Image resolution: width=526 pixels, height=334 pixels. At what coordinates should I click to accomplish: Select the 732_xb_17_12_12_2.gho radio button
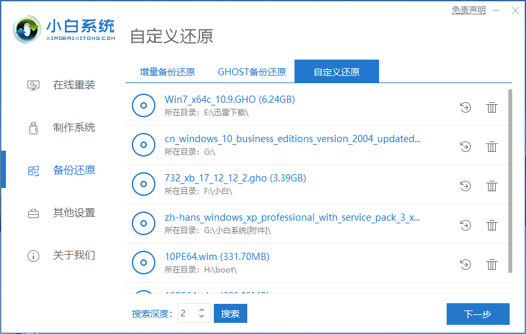[144, 184]
